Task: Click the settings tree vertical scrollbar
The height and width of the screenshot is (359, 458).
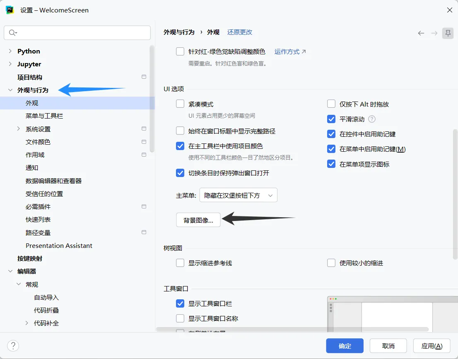Action: (x=152, y=99)
